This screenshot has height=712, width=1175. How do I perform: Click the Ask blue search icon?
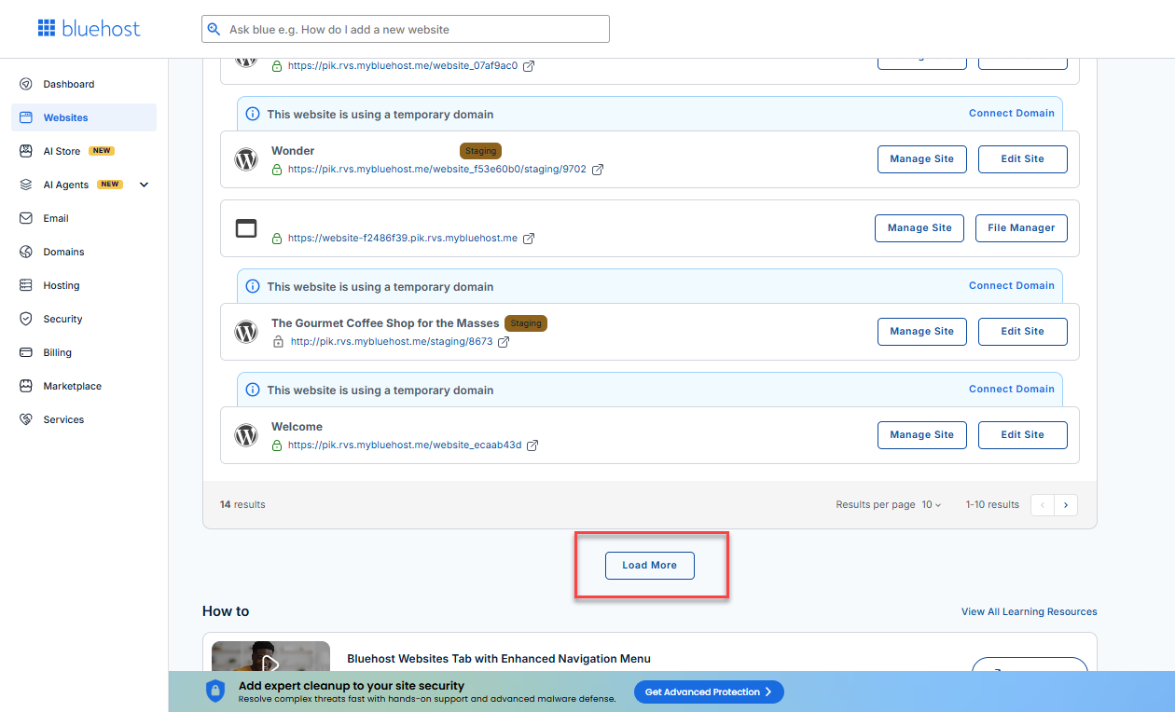214,30
